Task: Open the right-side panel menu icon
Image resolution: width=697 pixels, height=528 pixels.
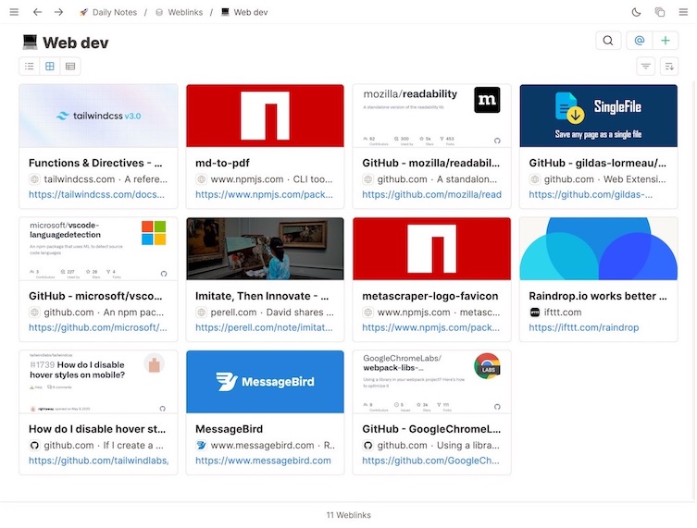Action: (683, 12)
